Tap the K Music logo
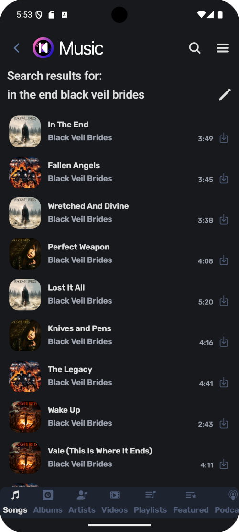Image resolution: width=239 pixels, height=532 pixels. pyautogui.click(x=68, y=48)
